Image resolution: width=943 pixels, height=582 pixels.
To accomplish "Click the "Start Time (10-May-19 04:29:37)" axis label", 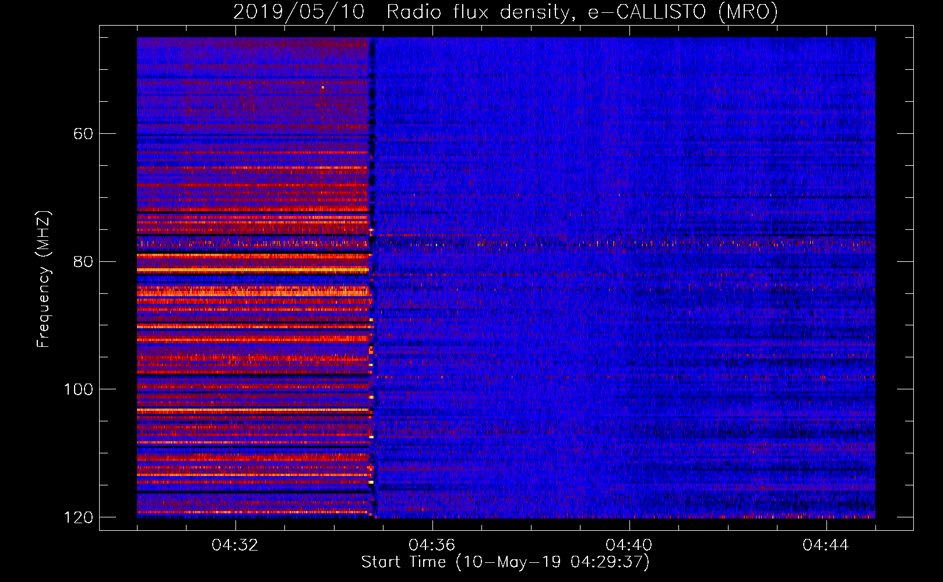I will [x=505, y=562].
